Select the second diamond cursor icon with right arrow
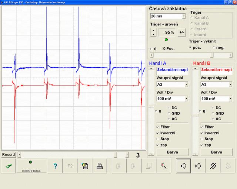This screenshot has height=189, width=237. coord(198,166)
